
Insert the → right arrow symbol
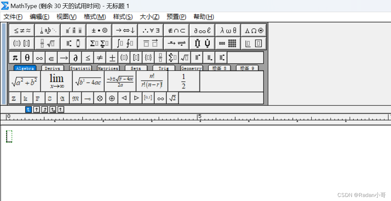click(64, 58)
